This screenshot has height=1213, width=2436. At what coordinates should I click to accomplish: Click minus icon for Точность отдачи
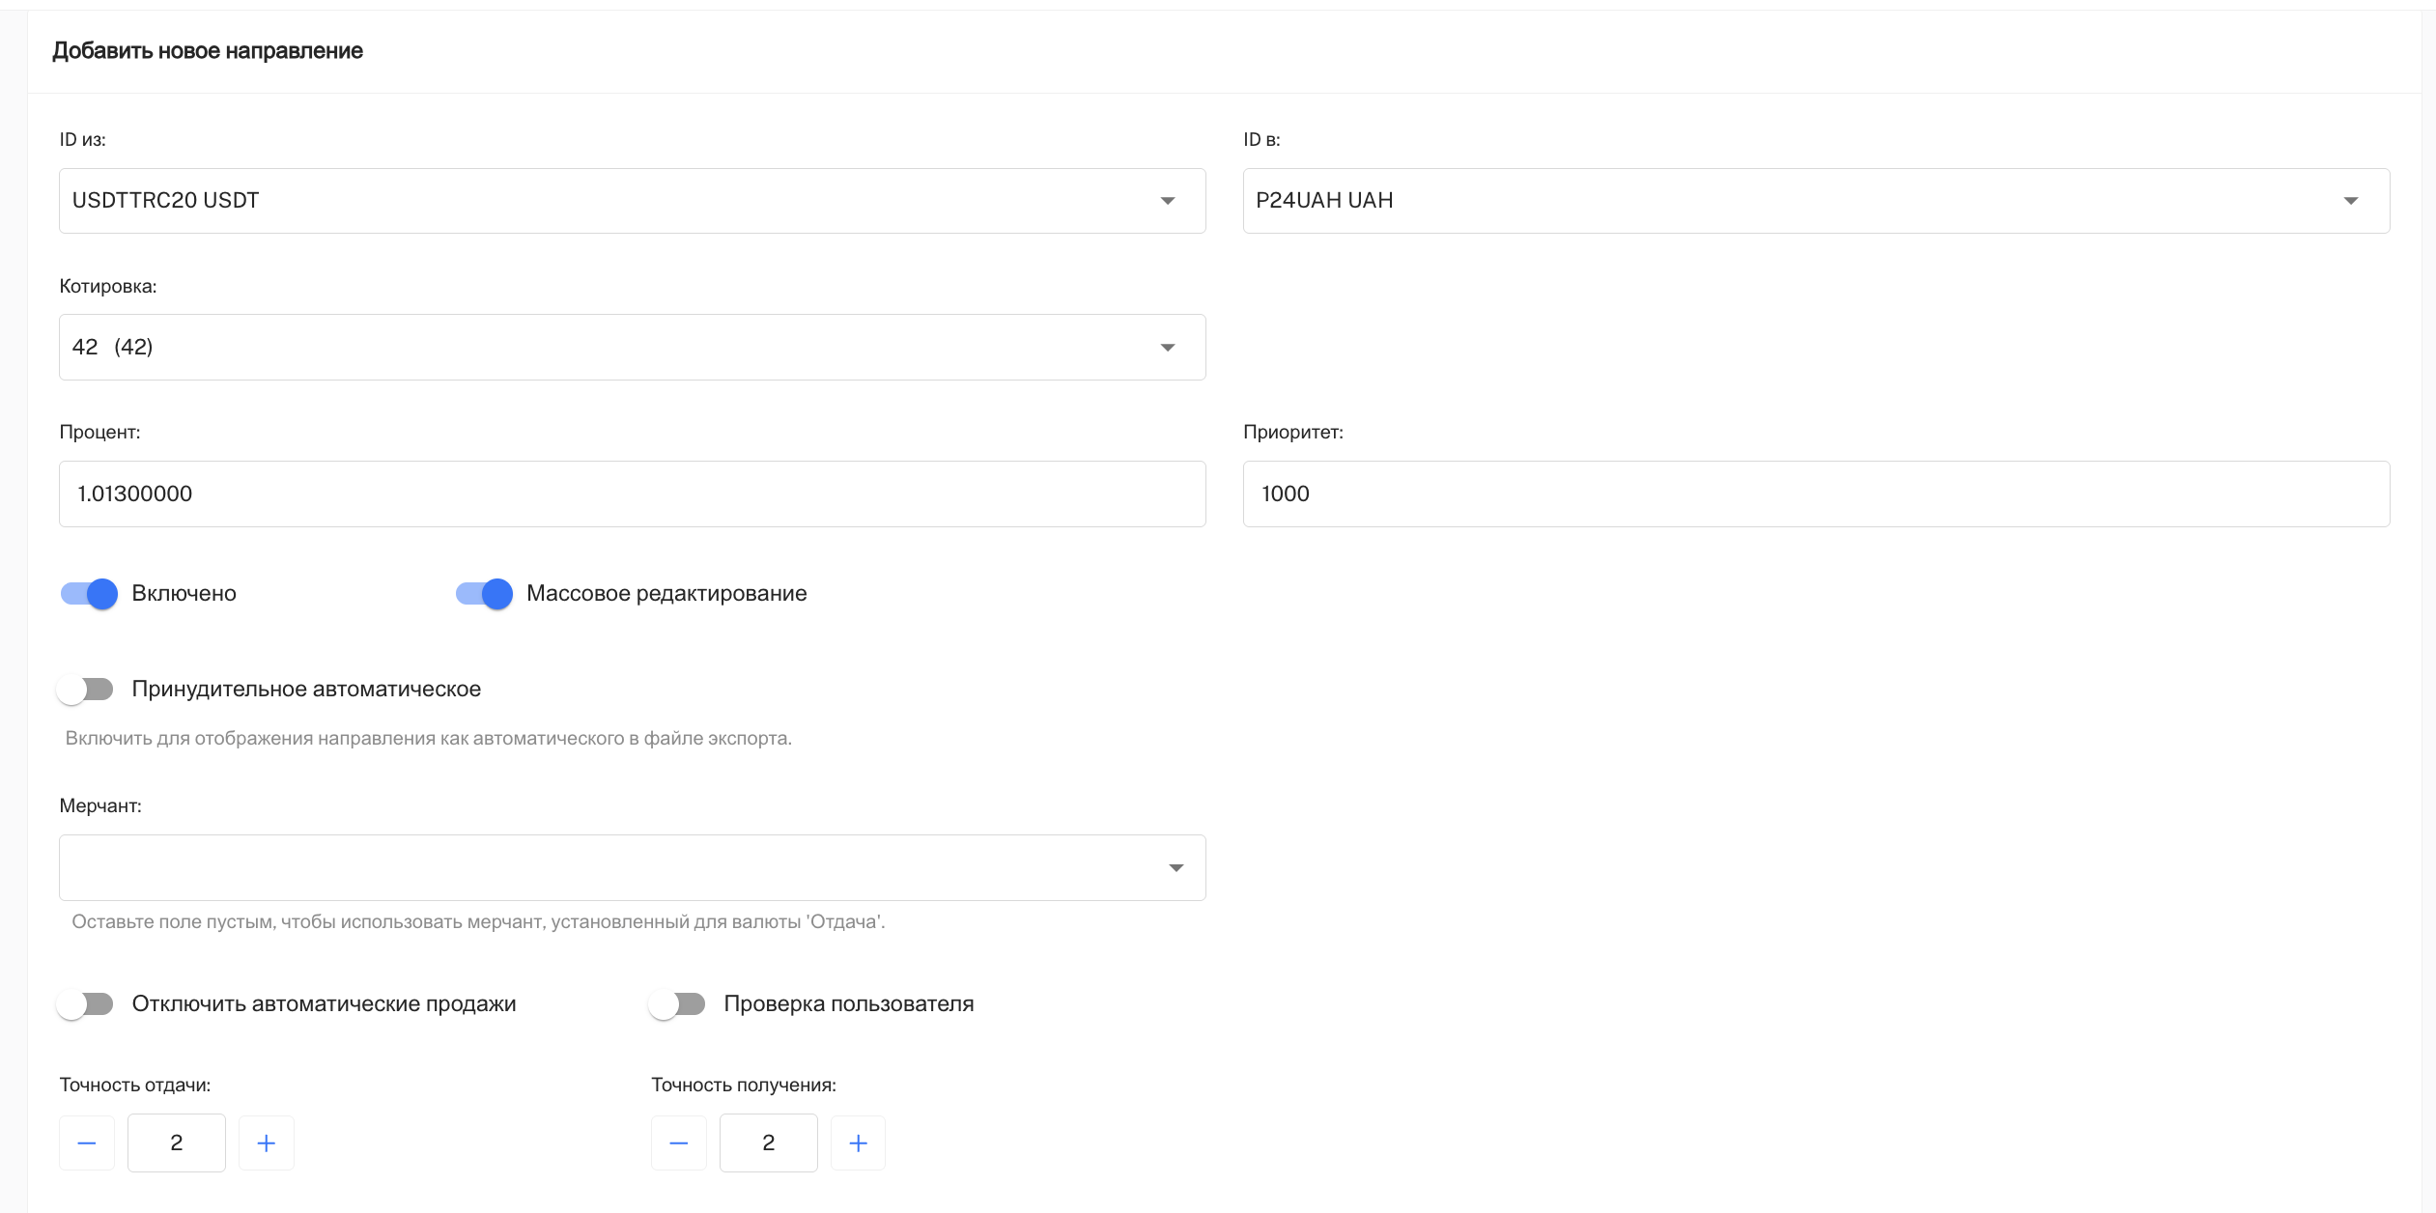click(87, 1143)
